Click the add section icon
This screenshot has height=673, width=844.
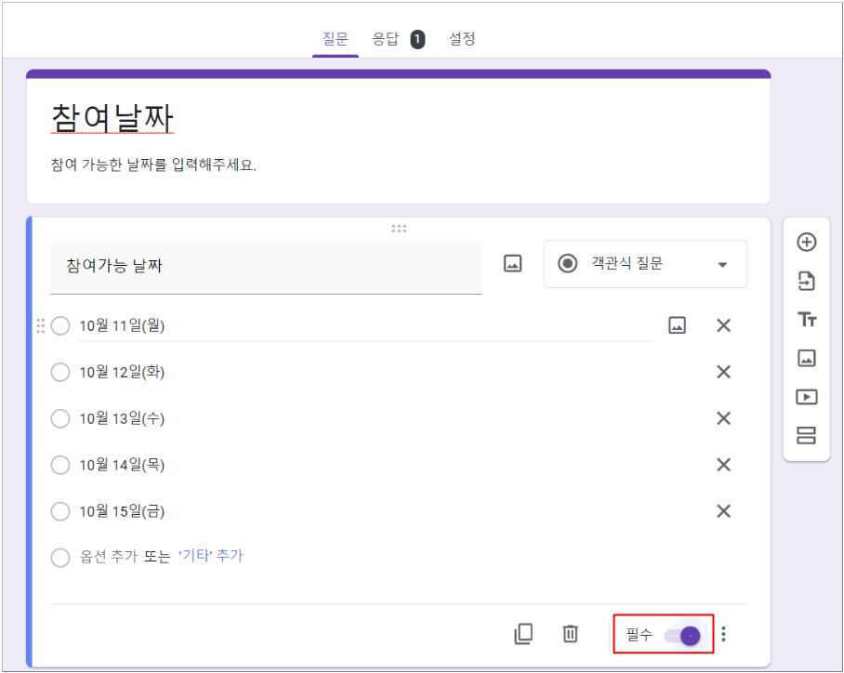[808, 433]
